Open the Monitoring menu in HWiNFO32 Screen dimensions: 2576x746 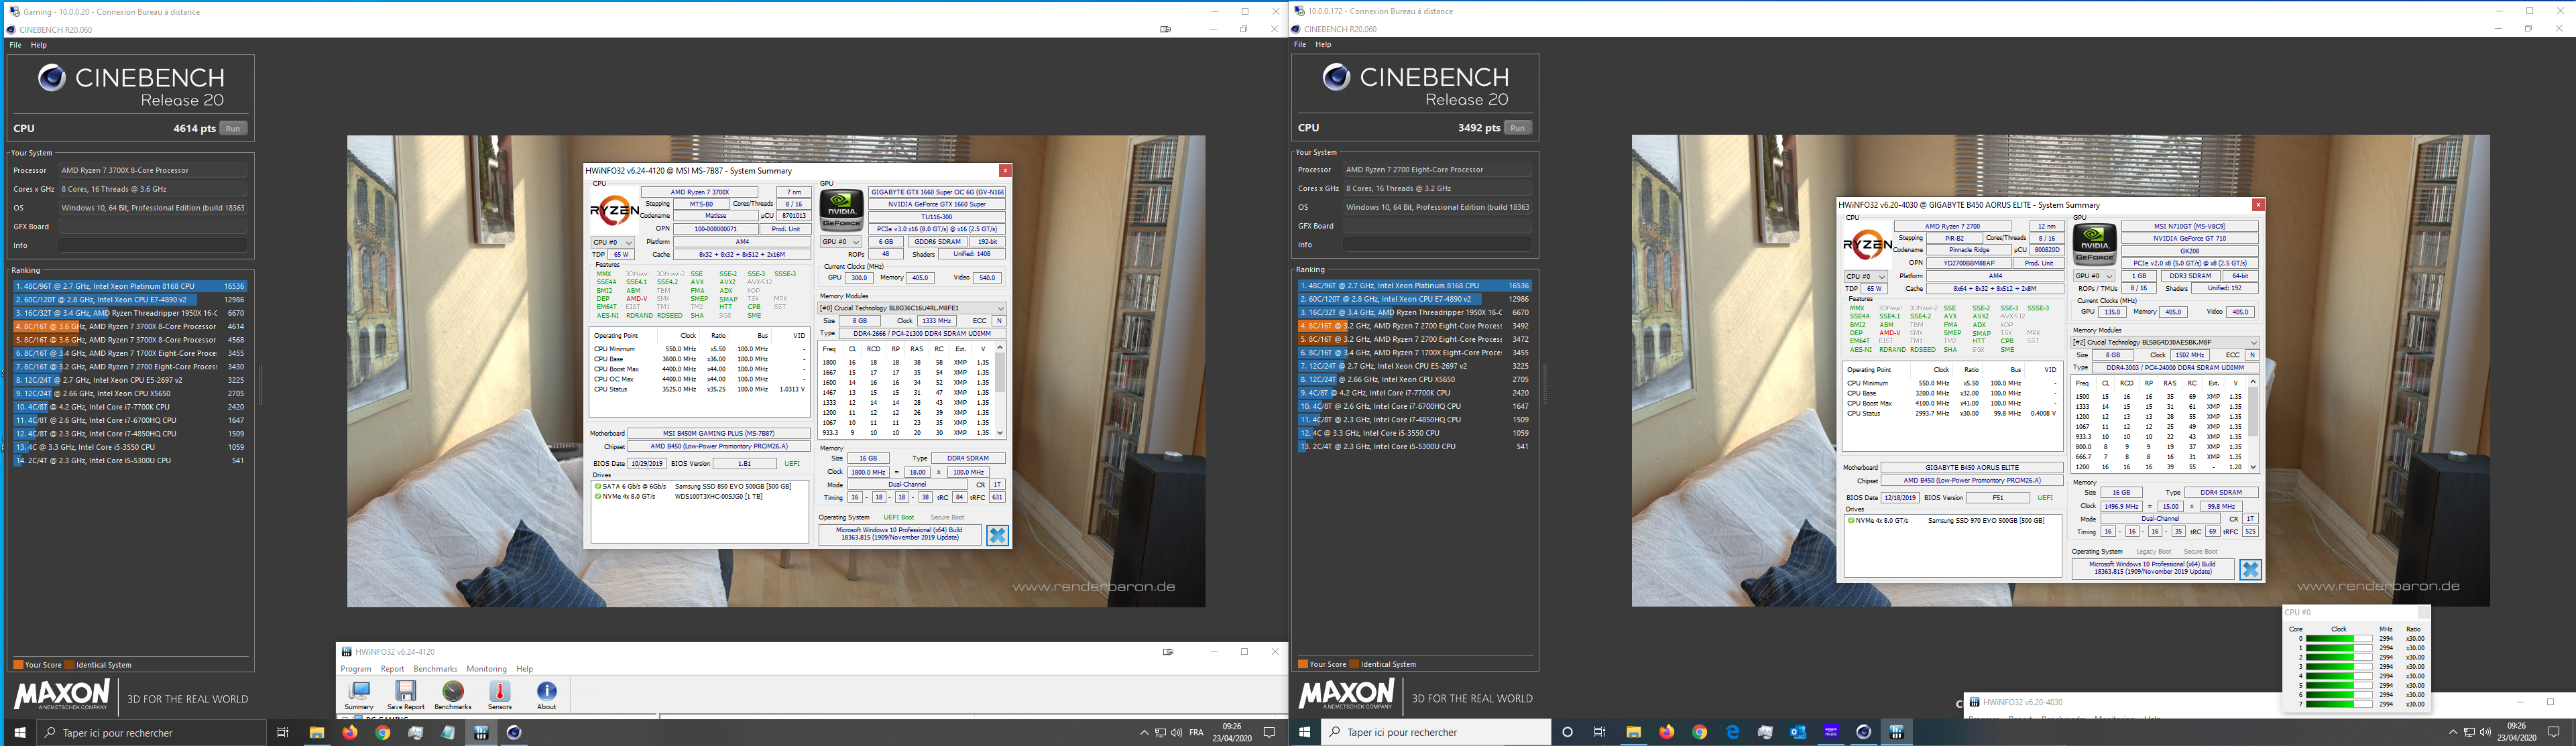coord(487,669)
